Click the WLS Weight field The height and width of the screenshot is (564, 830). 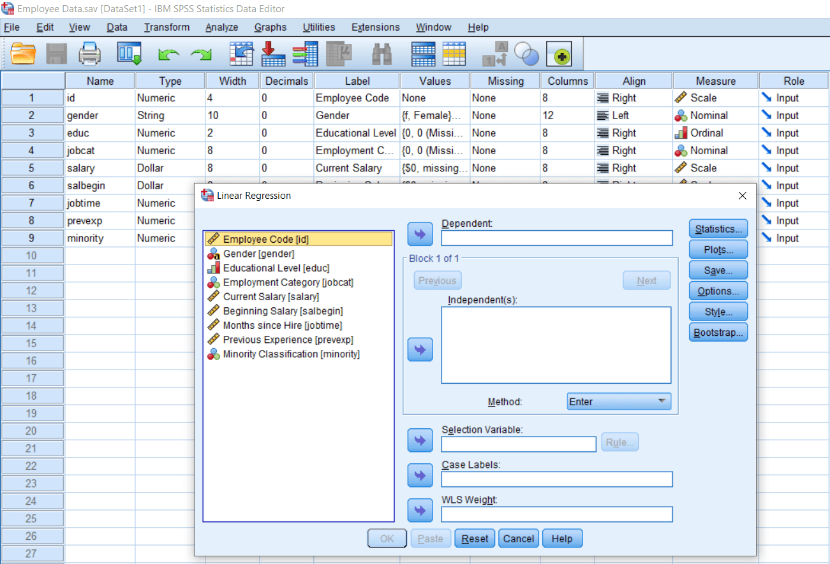(557, 514)
